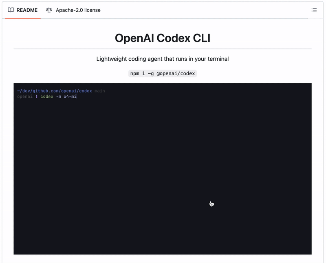This screenshot has height=263, width=326.
Task: Click the README book icon
Action: pyautogui.click(x=11, y=10)
